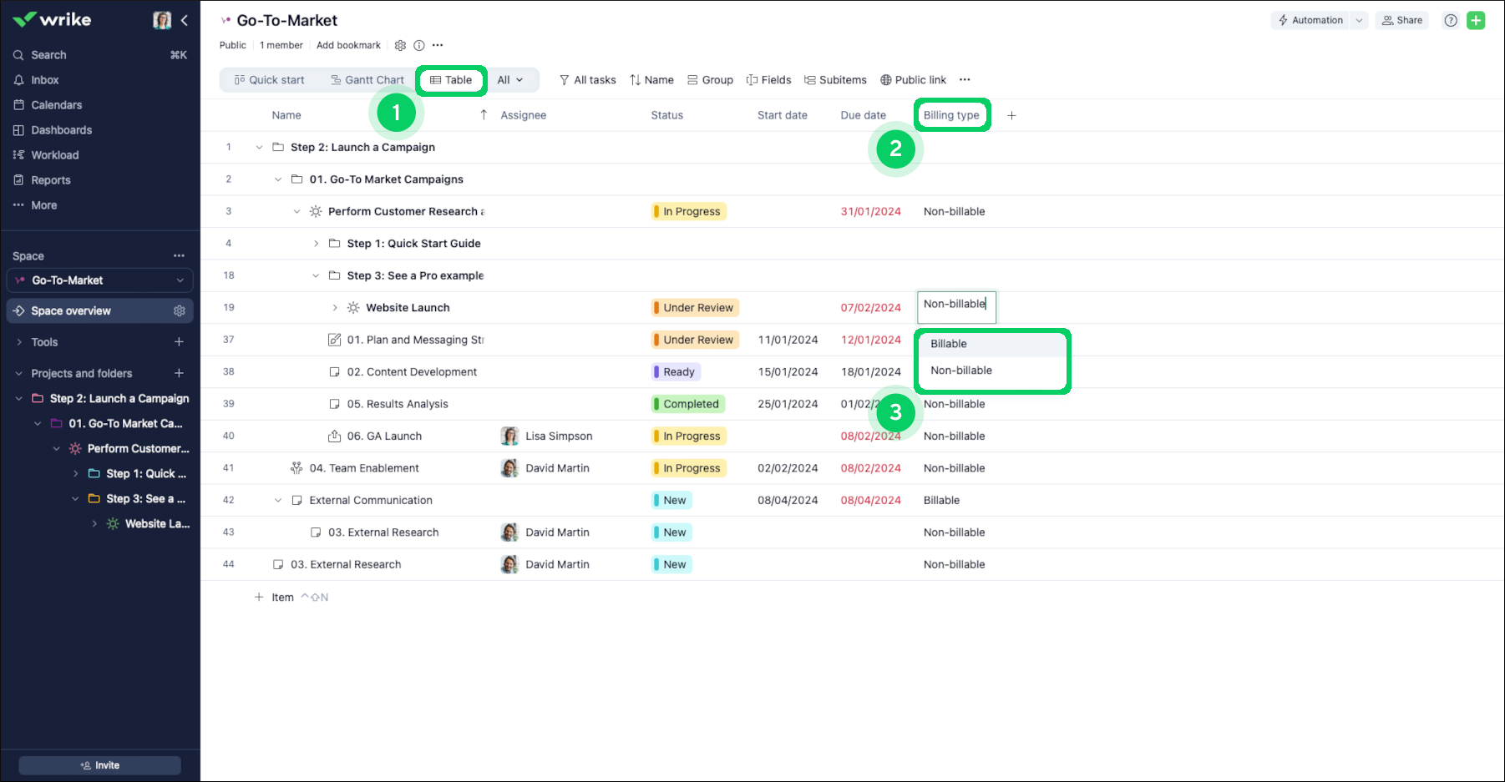This screenshot has height=782, width=1505.
Task: Click the Billing type input for Website Launch
Action: click(955, 305)
